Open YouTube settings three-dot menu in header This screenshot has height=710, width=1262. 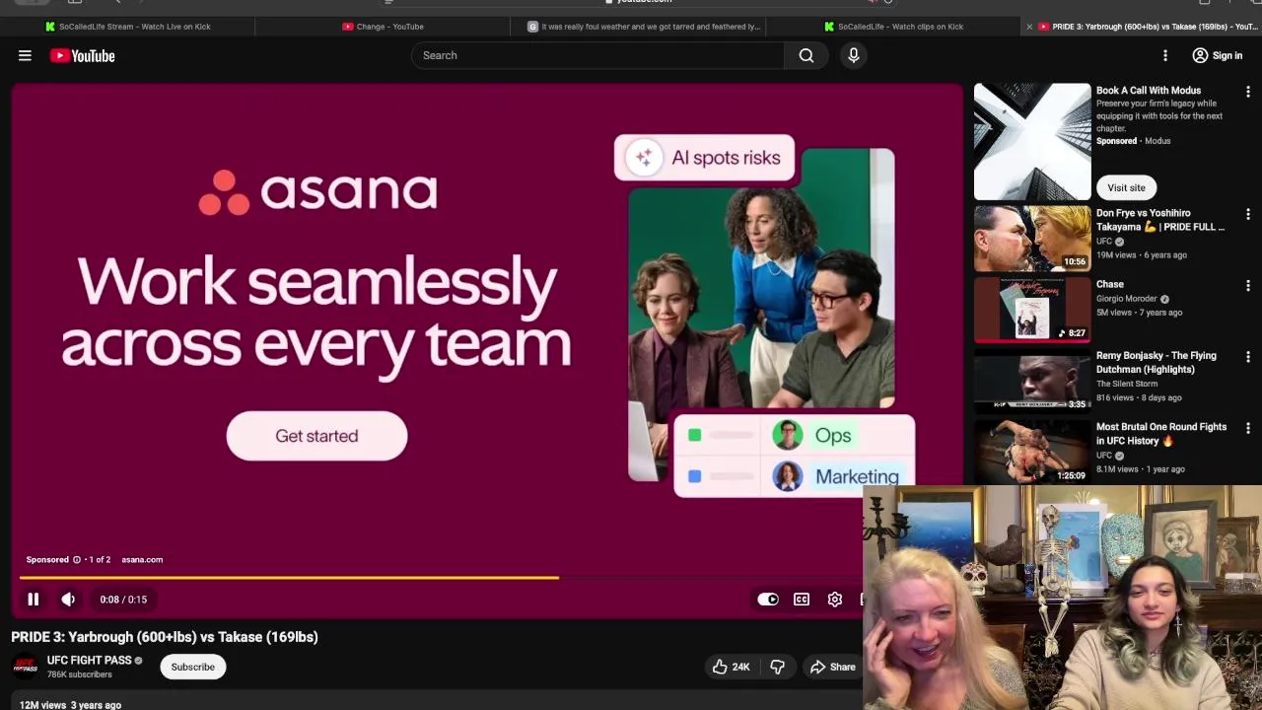click(x=1165, y=56)
